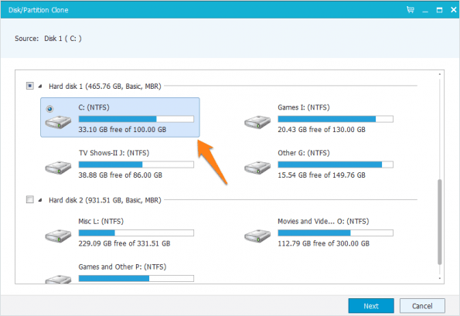460x316 pixels.
Task: Collapse the Hard disk 2 group
Action: (40, 200)
